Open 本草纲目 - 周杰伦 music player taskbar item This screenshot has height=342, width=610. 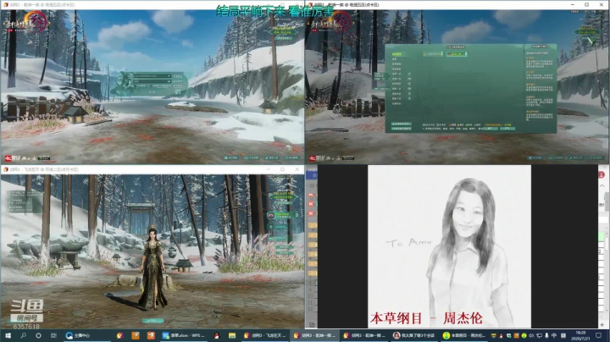[464, 335]
